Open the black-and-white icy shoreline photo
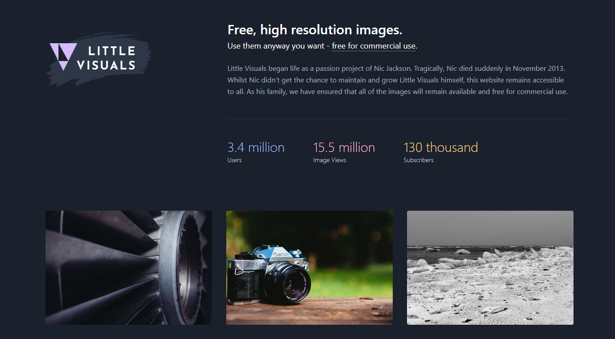 tap(490, 268)
